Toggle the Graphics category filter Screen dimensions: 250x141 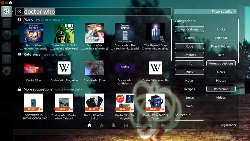click(x=189, y=55)
